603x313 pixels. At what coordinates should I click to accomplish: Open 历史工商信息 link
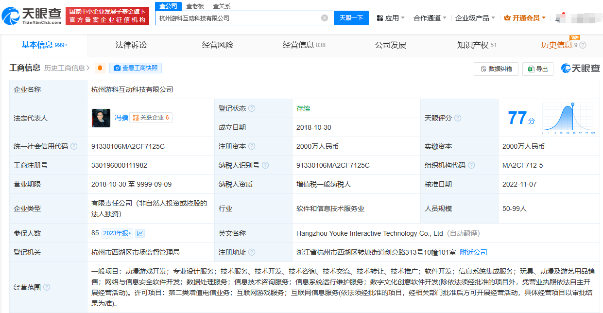pos(67,68)
